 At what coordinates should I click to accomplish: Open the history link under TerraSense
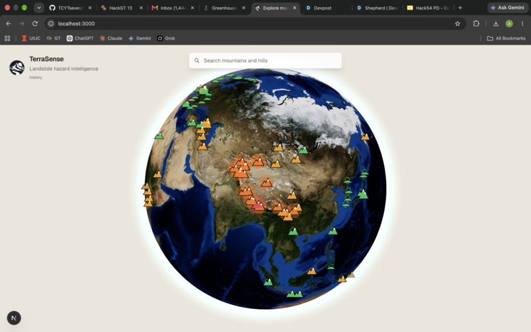pyautogui.click(x=36, y=78)
